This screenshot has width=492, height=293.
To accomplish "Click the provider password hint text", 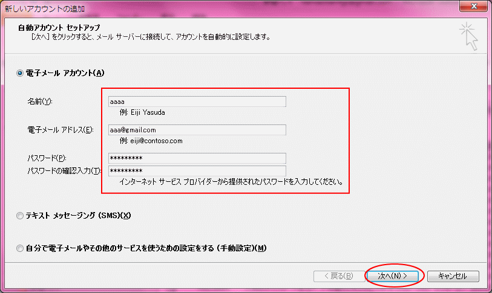I will pyautogui.click(x=231, y=182).
